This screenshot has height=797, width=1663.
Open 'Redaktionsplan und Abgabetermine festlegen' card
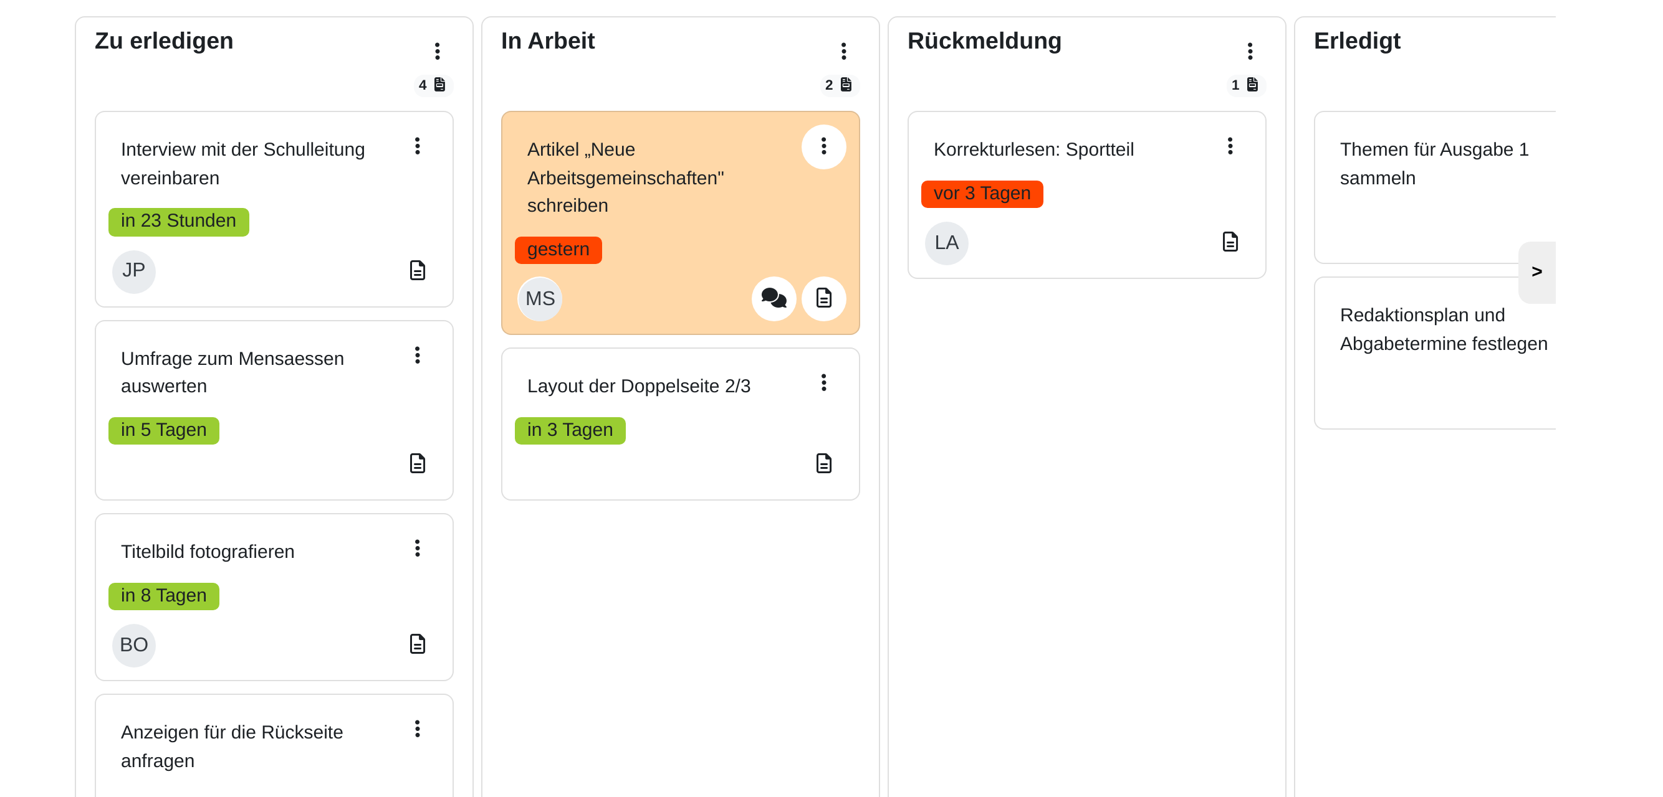(x=1434, y=352)
